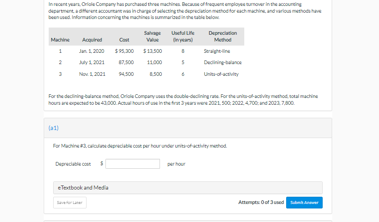Screen dimensions: 379x222
Task: Click the Jan. 1, 2020 acquired date cell
Action: pyautogui.click(x=91, y=51)
